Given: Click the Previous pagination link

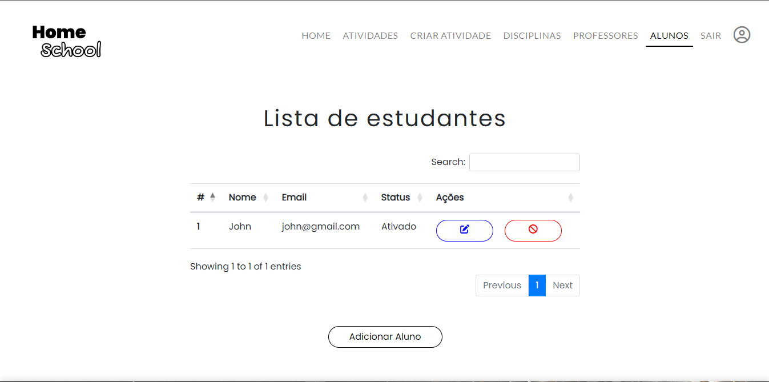Looking at the screenshot, I should tap(502, 285).
